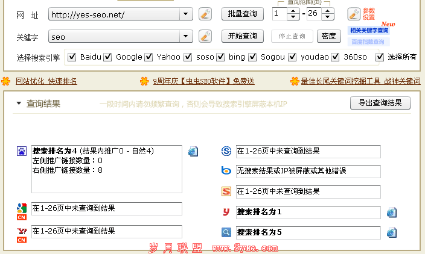Click the end page field showing 26
The image size is (425, 254).
point(314,14)
